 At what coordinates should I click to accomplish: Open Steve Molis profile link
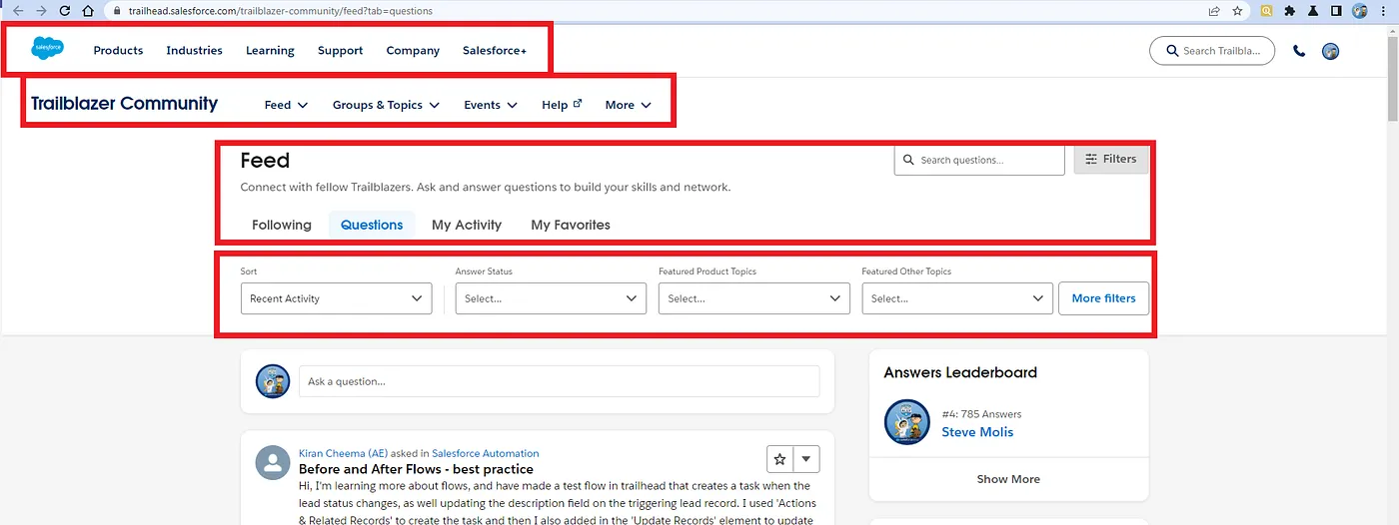[977, 432]
